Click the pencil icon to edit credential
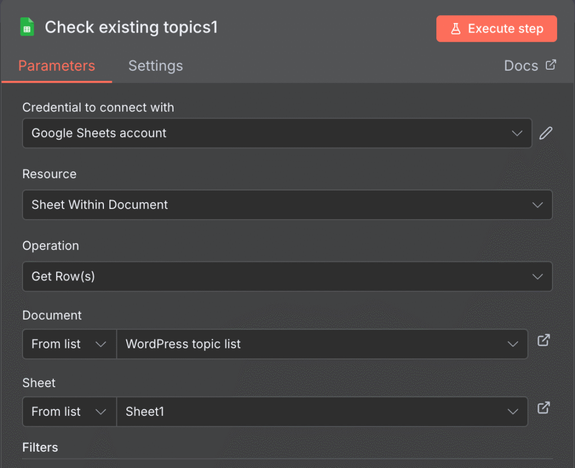Image resolution: width=575 pixels, height=468 pixels. (x=546, y=133)
